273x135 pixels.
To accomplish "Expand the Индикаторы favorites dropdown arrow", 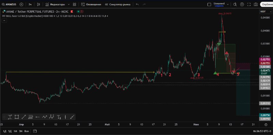I will pos(69,4).
